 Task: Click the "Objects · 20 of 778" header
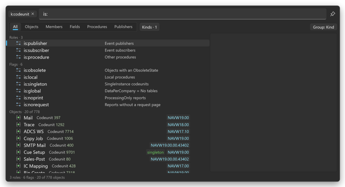(x=24, y=112)
